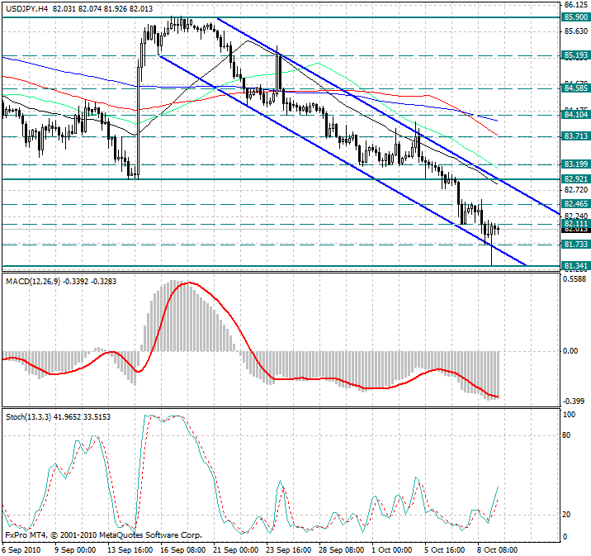Screen dimensions: 591x556
Task: Select the 84.585 price level label
Action: tap(575, 88)
